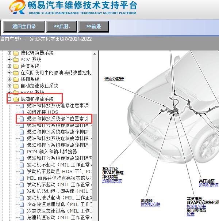Open 检查 link under 单向阀检查
219x221 pixels.
pos(191,214)
